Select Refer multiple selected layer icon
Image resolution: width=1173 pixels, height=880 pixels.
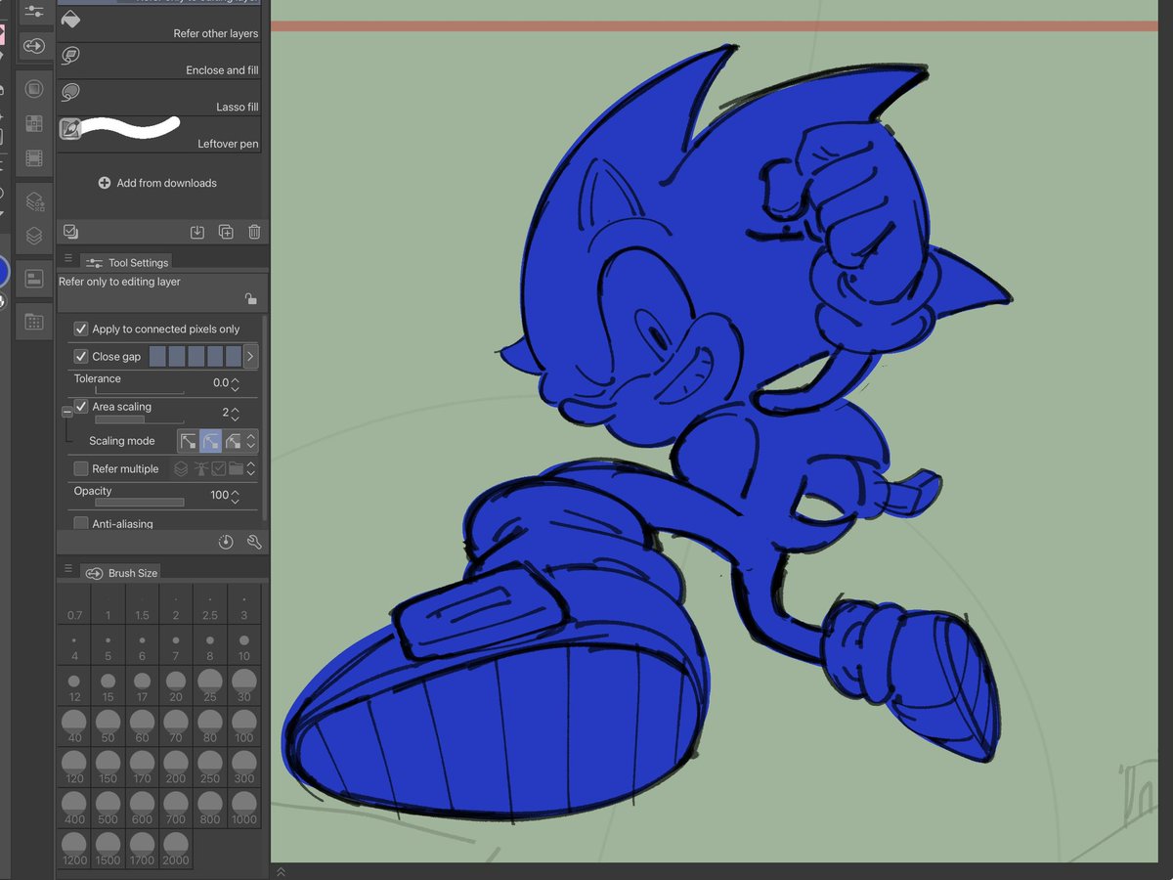(219, 469)
